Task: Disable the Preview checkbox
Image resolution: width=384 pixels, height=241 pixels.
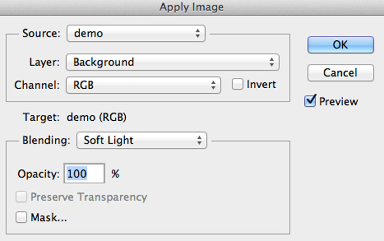Action: point(310,102)
